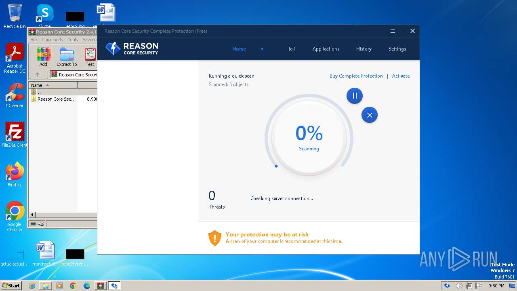Launch Internet Explorer from taskbar
Screen dimensions: 517x291
[32, 286]
